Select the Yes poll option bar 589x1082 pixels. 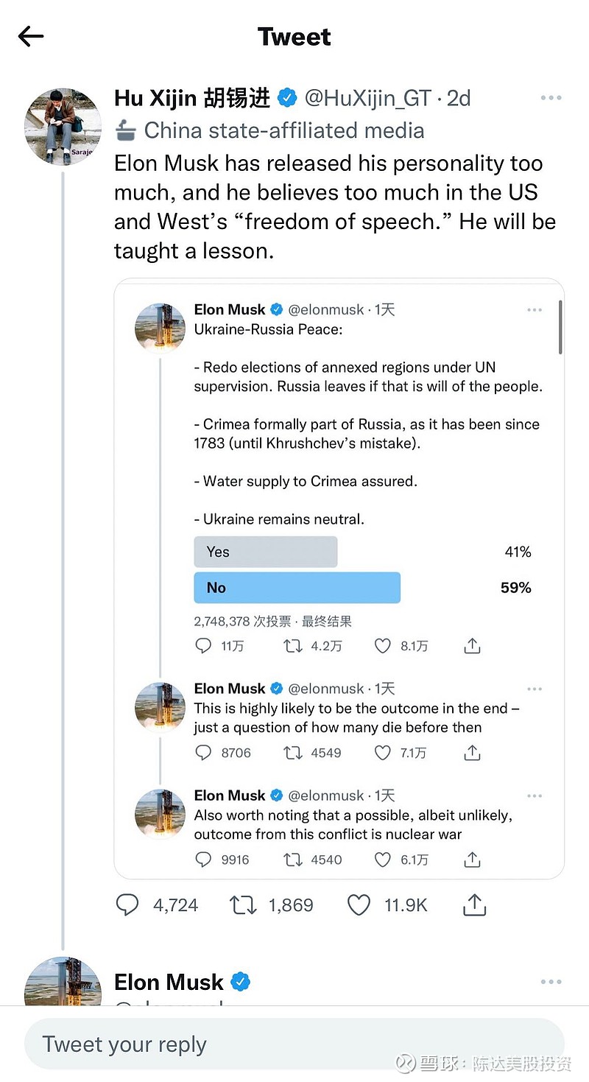pyautogui.click(x=265, y=552)
